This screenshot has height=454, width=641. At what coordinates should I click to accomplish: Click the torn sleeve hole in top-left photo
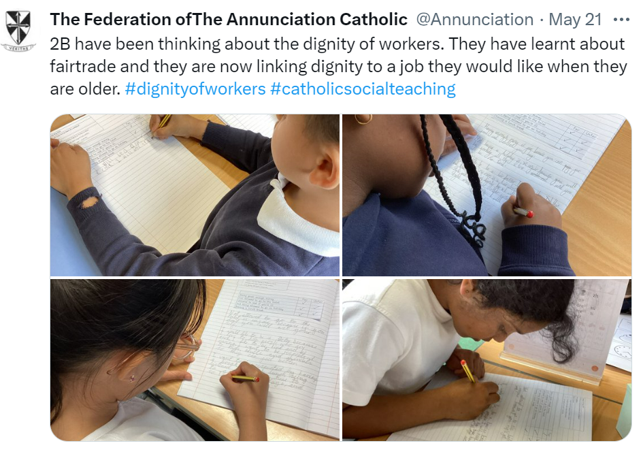tap(88, 202)
